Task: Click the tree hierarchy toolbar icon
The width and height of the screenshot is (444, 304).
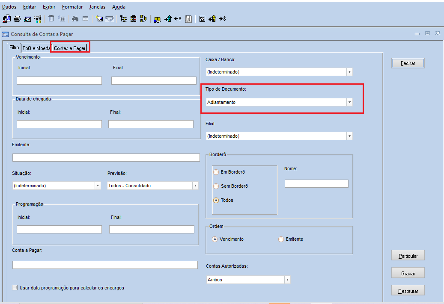Action: coord(123,19)
